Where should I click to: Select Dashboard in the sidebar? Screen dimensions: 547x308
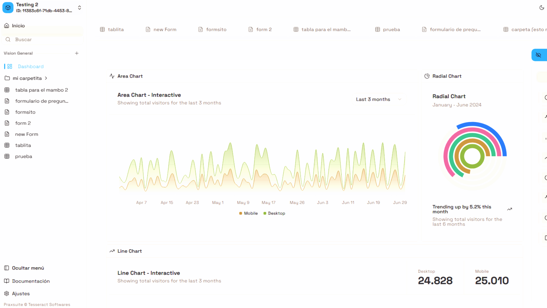pyautogui.click(x=31, y=66)
